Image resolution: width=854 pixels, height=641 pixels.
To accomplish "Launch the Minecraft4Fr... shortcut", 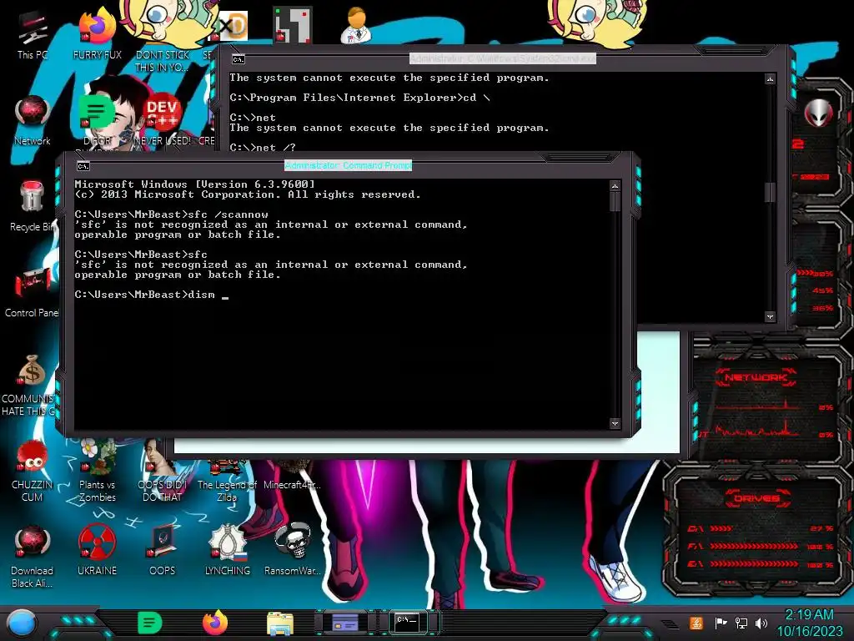I will coord(292,475).
